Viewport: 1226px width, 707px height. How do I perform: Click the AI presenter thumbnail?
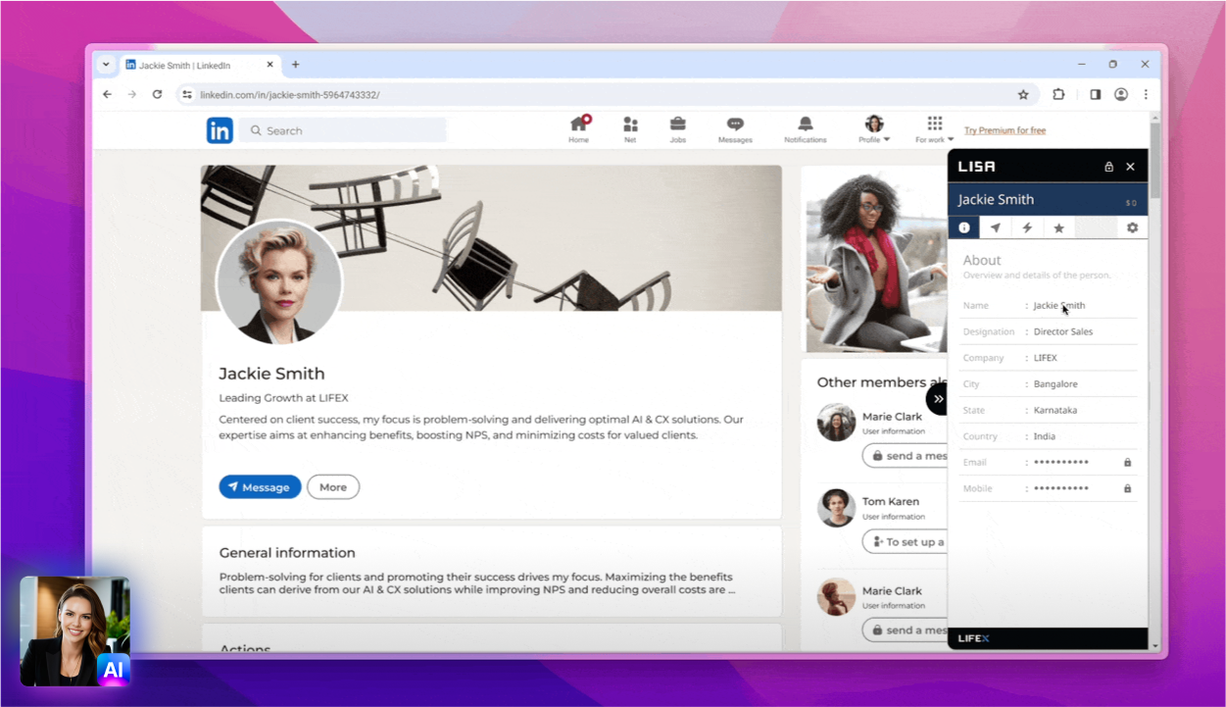coord(75,631)
